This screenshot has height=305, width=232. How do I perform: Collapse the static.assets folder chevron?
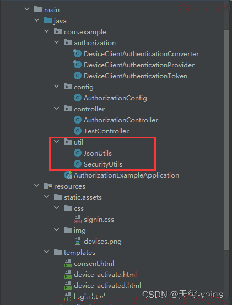[47, 197]
